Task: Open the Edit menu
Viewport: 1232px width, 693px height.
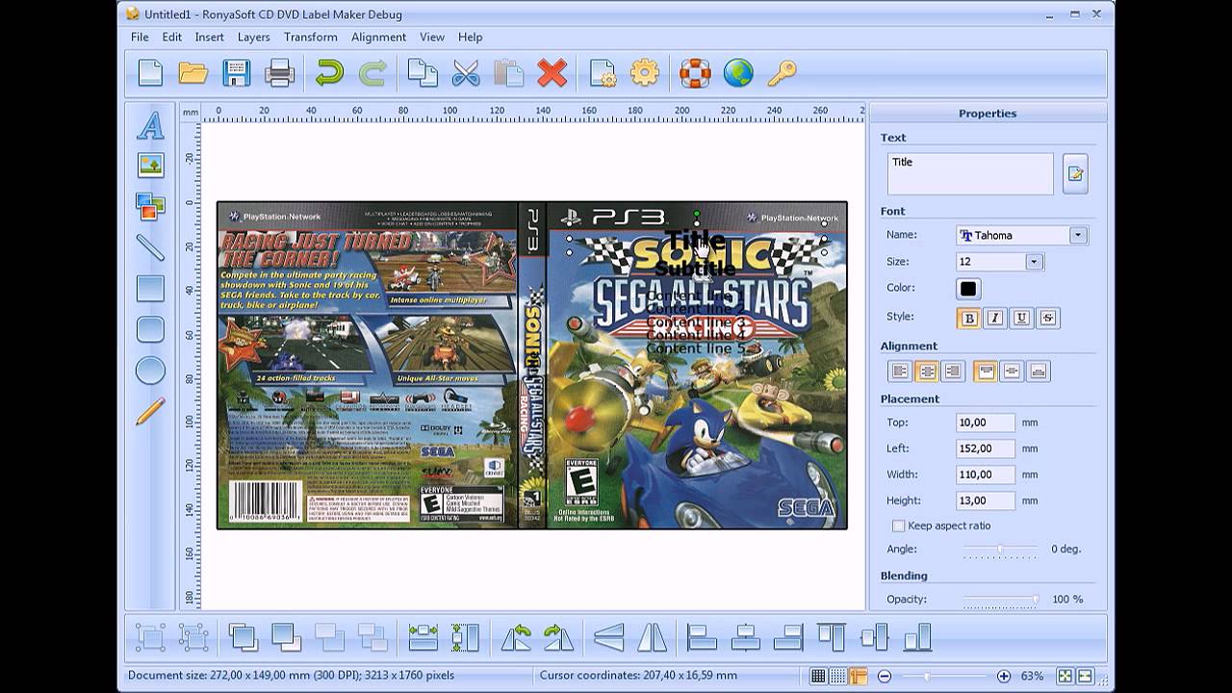Action: click(172, 37)
